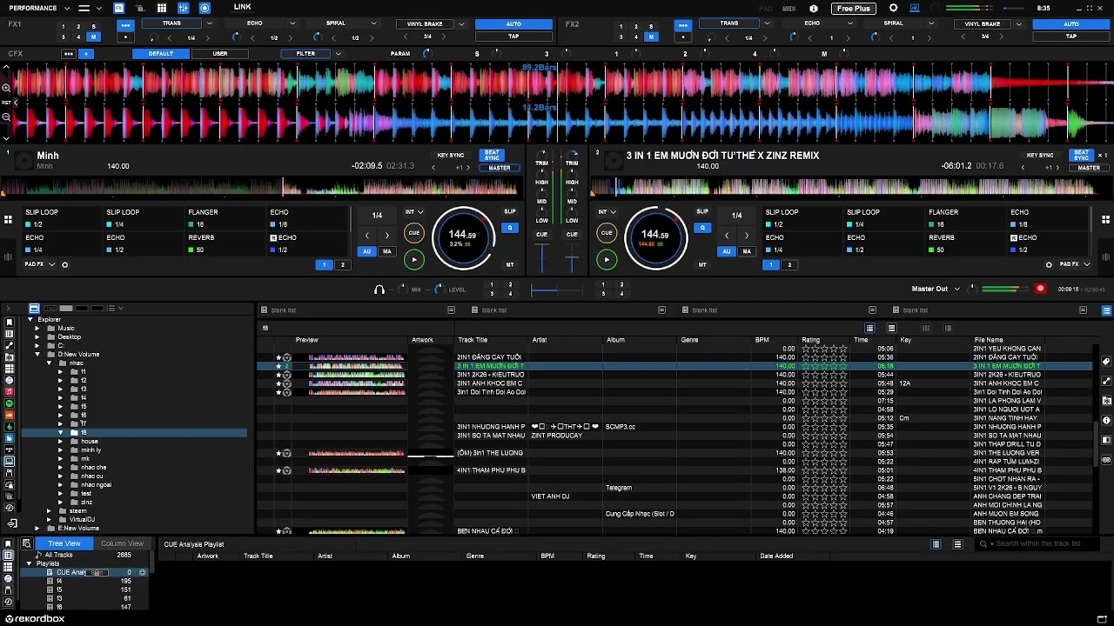This screenshot has width=1114, height=626.
Task: Switch to the Column View tab
Action: click(x=122, y=543)
